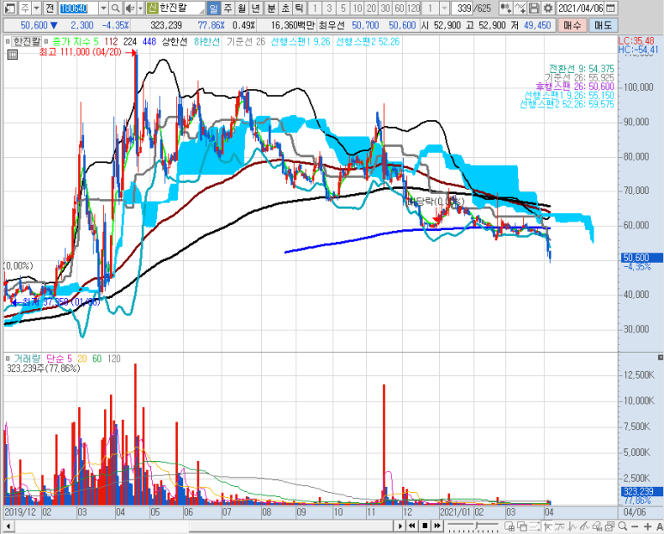664x534 pixels.
Task: Expand dropdown arrow next to speaker icon
Action: (140, 8)
